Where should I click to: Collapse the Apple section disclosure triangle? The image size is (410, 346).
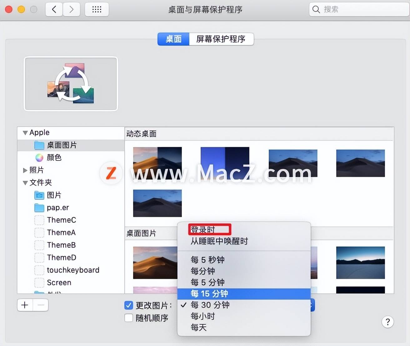25,132
